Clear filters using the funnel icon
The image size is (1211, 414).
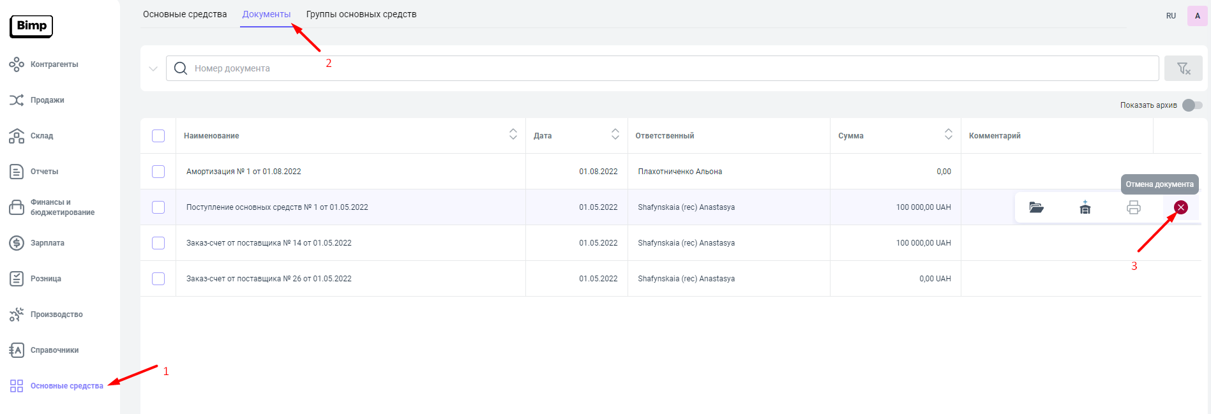[x=1183, y=68]
